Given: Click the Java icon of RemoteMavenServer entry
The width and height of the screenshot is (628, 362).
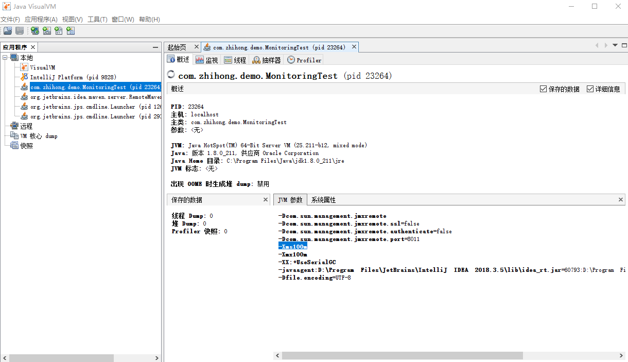Looking at the screenshot, I should tap(24, 97).
